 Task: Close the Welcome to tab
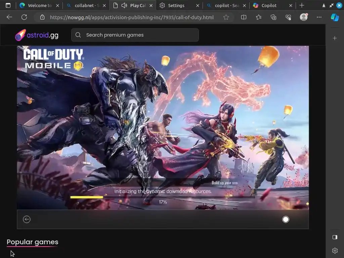coord(57,6)
